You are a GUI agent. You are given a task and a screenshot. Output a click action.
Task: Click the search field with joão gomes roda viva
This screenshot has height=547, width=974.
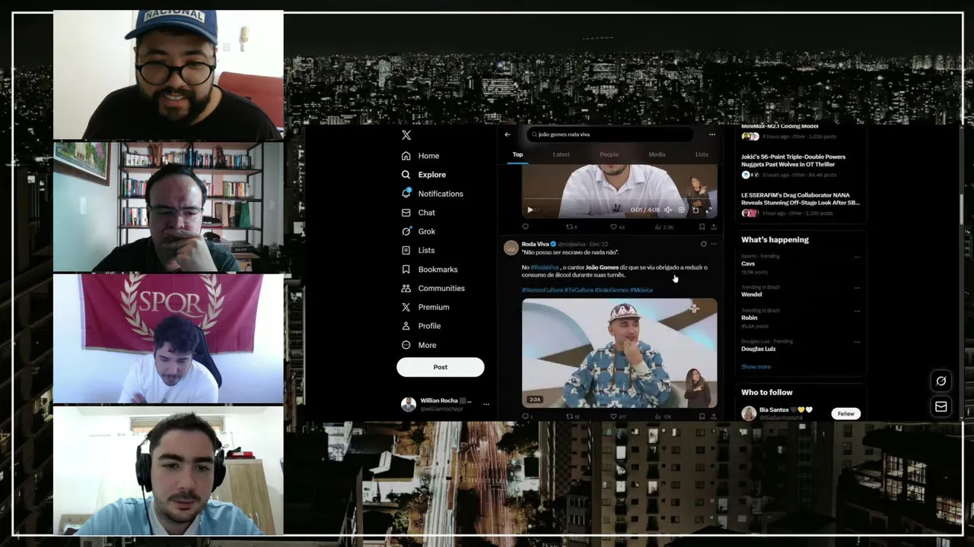[x=610, y=134]
